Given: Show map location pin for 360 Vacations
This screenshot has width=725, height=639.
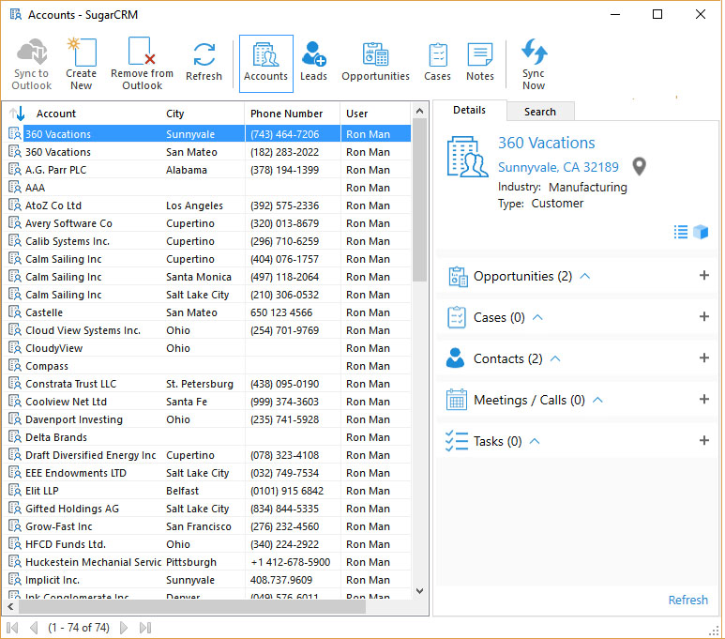Looking at the screenshot, I should point(639,167).
